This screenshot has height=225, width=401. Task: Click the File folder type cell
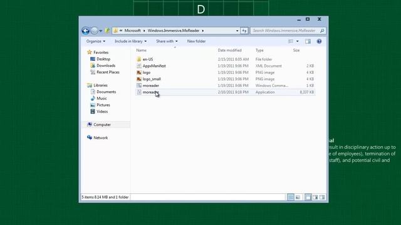pyautogui.click(x=264, y=59)
